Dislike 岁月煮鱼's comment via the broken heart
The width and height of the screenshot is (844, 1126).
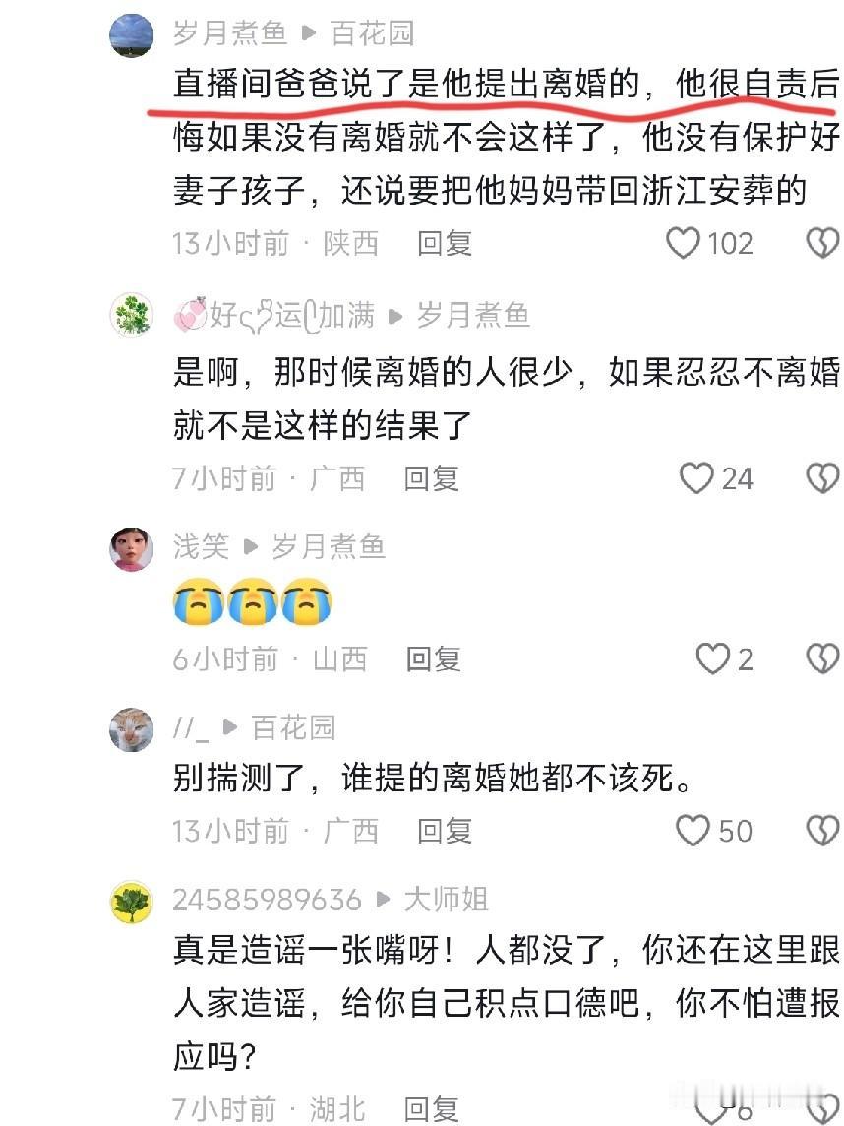point(822,243)
